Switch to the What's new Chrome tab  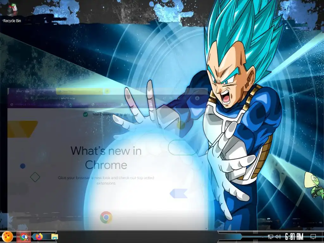32,91
